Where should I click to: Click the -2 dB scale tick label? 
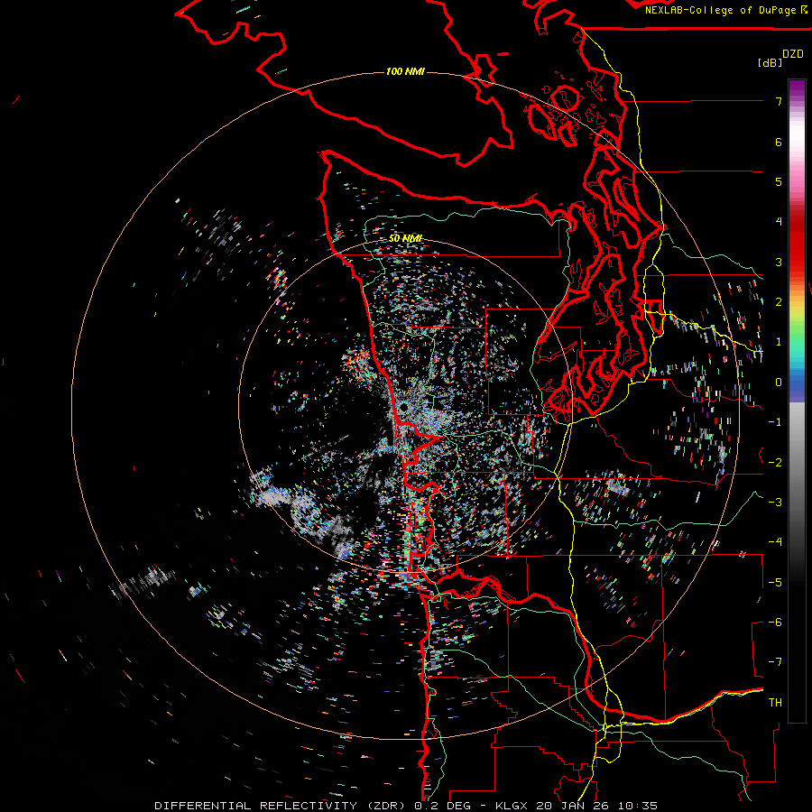point(775,462)
